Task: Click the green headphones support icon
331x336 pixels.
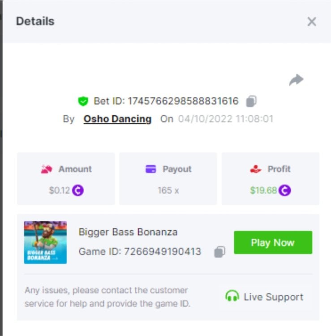Action: point(232,296)
